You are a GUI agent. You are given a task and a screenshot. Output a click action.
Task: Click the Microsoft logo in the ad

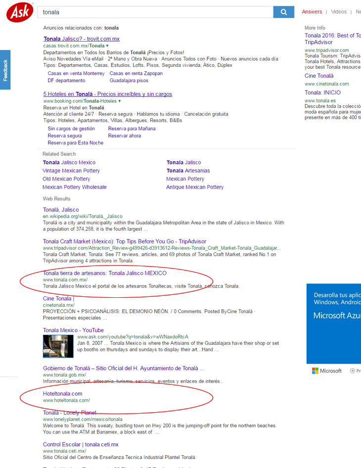[326, 371]
